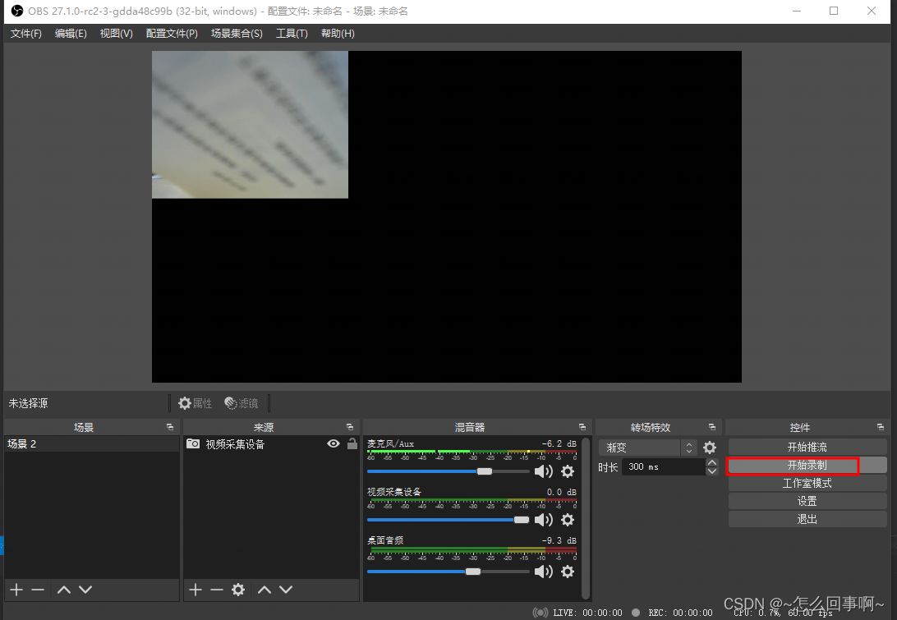
Task: Add a new scene with plus icon
Action: pyautogui.click(x=16, y=590)
